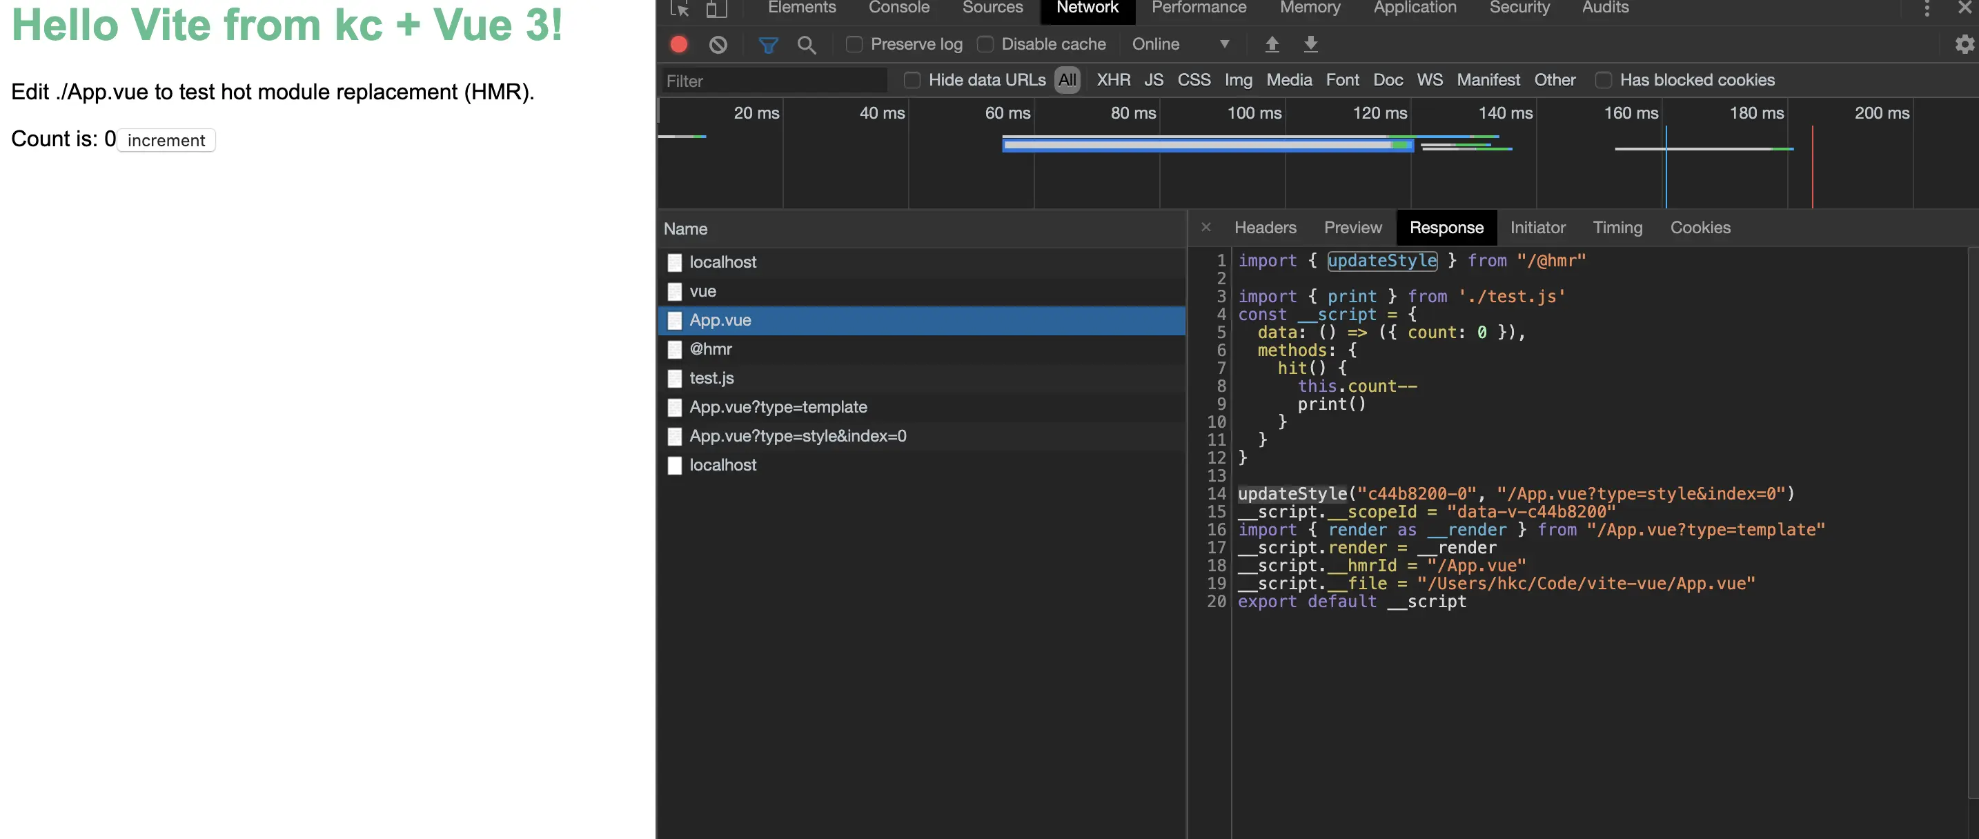Toggle the device toolbar icon
Image resolution: width=1979 pixels, height=839 pixels.
[x=716, y=8]
